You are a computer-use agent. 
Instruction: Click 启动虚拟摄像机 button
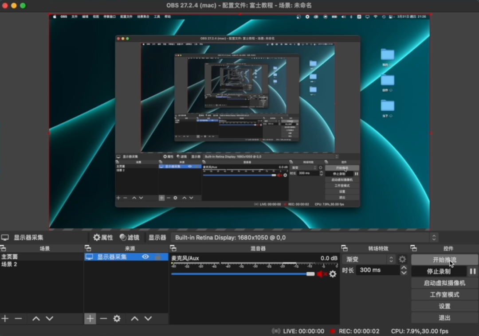444,283
